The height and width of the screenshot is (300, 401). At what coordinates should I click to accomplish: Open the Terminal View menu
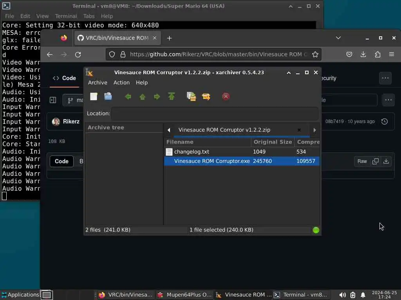pos(42,16)
